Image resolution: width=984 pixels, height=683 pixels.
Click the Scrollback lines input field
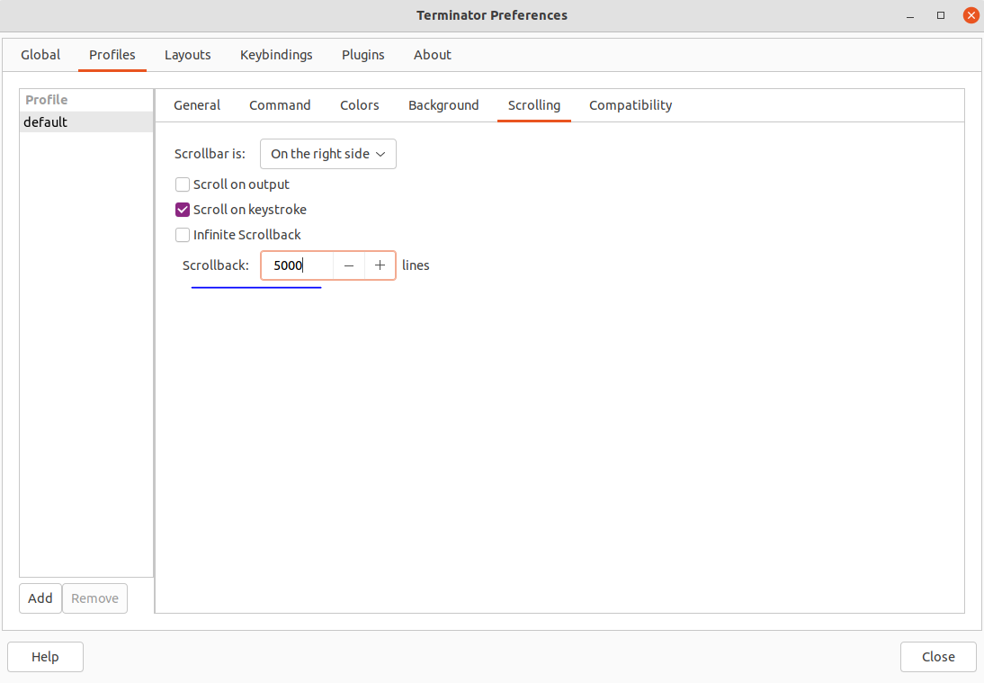pos(298,265)
